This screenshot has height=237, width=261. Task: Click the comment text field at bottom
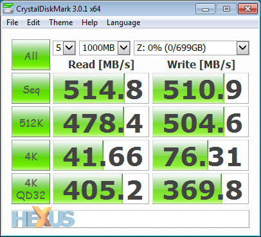130,219
